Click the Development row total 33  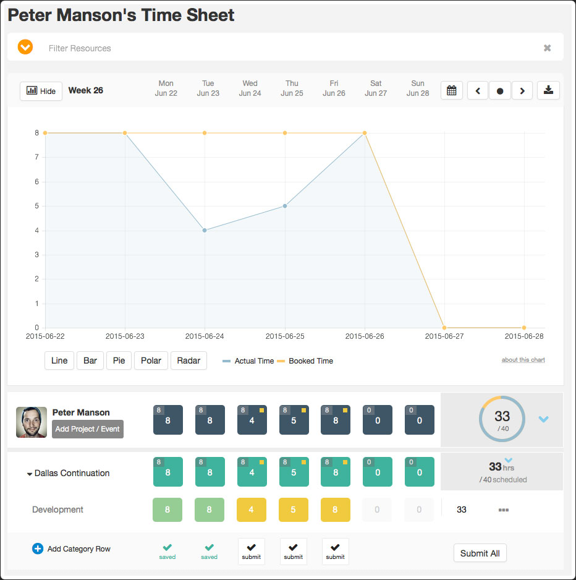tap(462, 510)
